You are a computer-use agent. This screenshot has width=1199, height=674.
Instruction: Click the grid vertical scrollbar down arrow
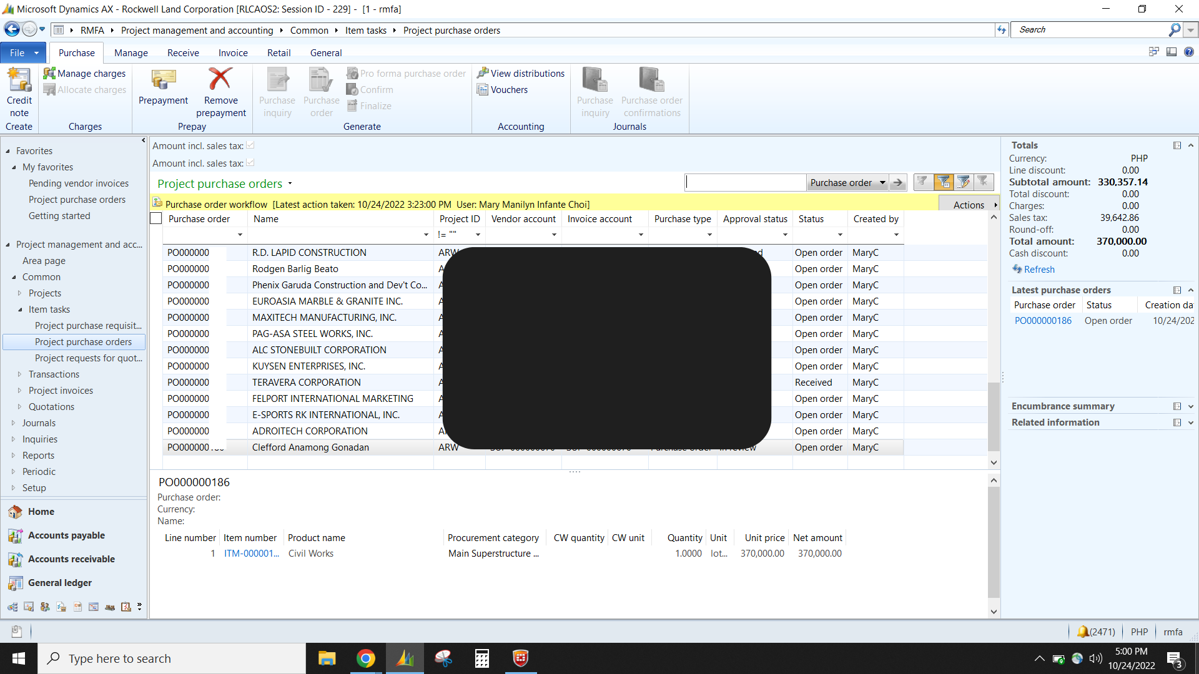[x=994, y=462]
